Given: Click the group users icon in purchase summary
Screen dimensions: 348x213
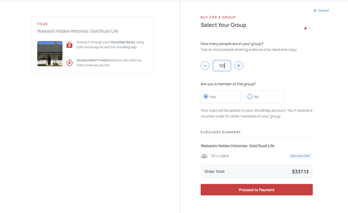Looking at the screenshot, I should tap(204, 156).
